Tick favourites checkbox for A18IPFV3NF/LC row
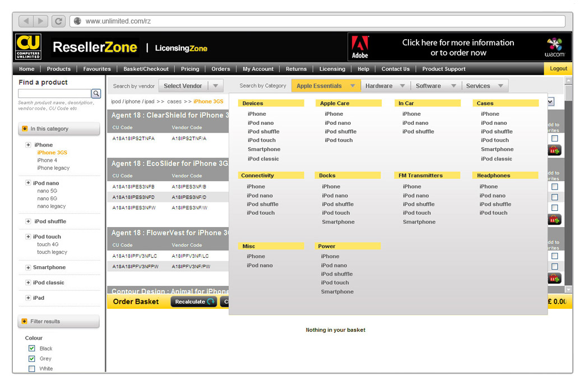This screenshot has width=584, height=386. click(x=555, y=256)
